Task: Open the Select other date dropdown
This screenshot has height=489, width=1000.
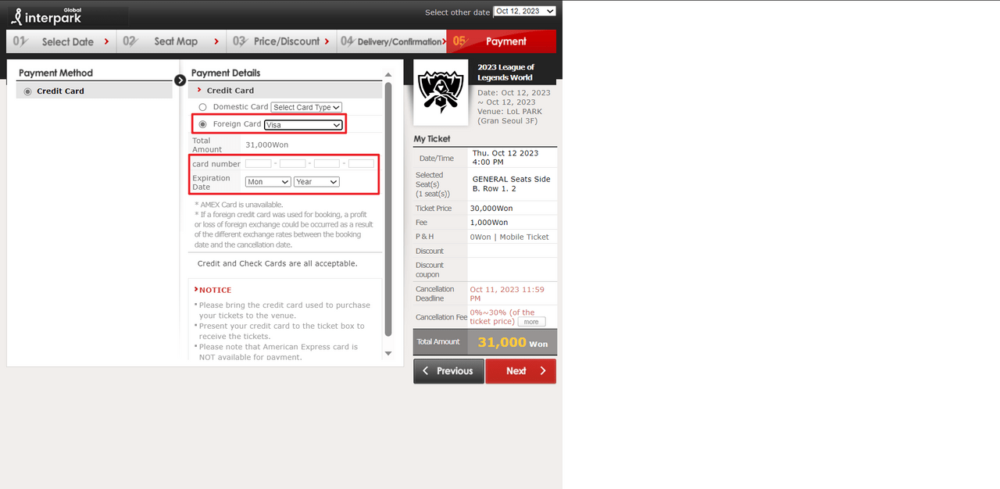Action: pos(524,11)
